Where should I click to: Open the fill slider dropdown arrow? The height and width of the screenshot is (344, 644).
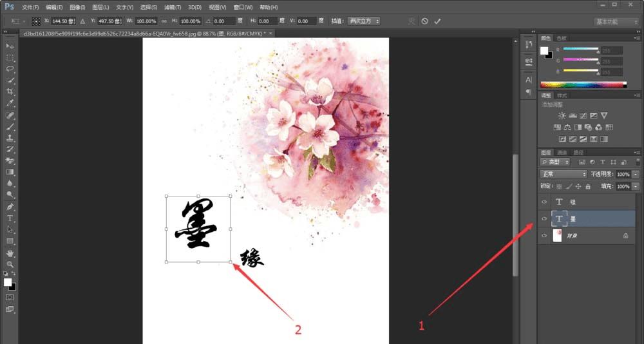pos(636,186)
